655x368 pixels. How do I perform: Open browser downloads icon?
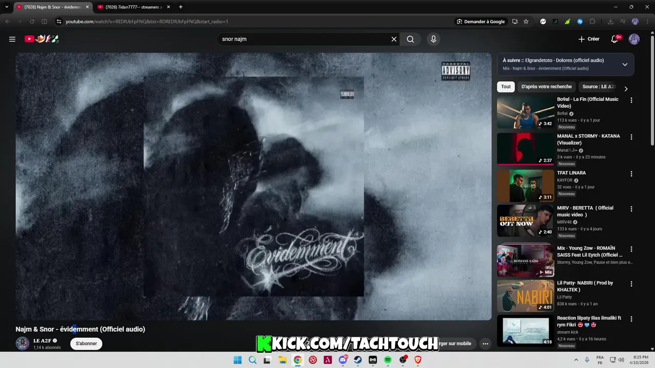[x=610, y=21]
